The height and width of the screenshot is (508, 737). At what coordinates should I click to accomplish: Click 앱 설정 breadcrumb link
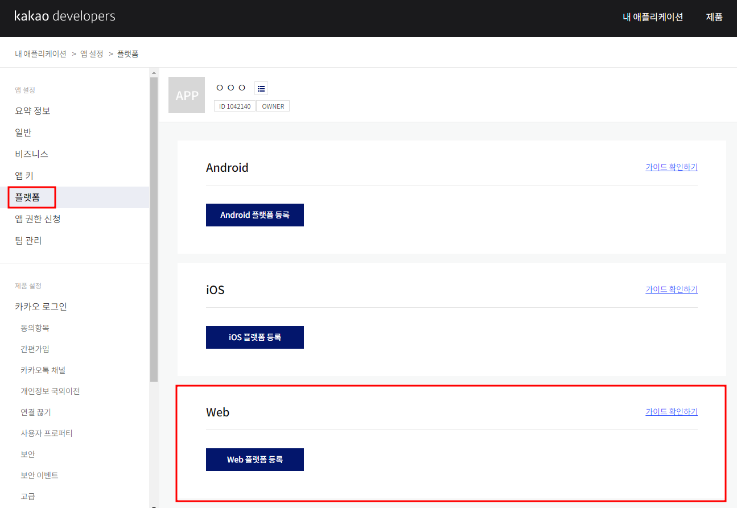point(92,54)
